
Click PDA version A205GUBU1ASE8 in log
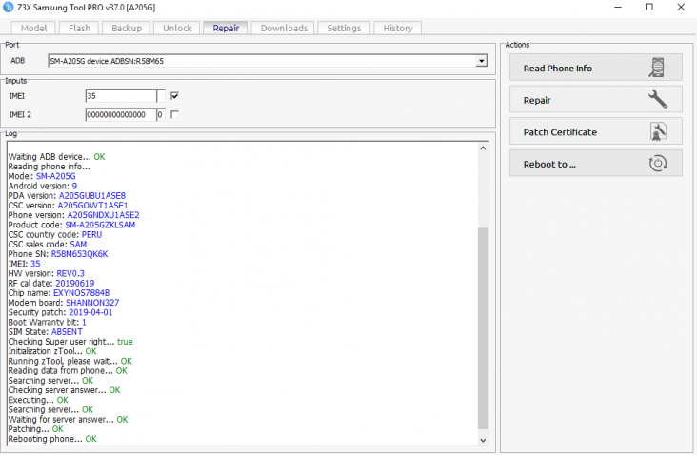(x=92, y=196)
